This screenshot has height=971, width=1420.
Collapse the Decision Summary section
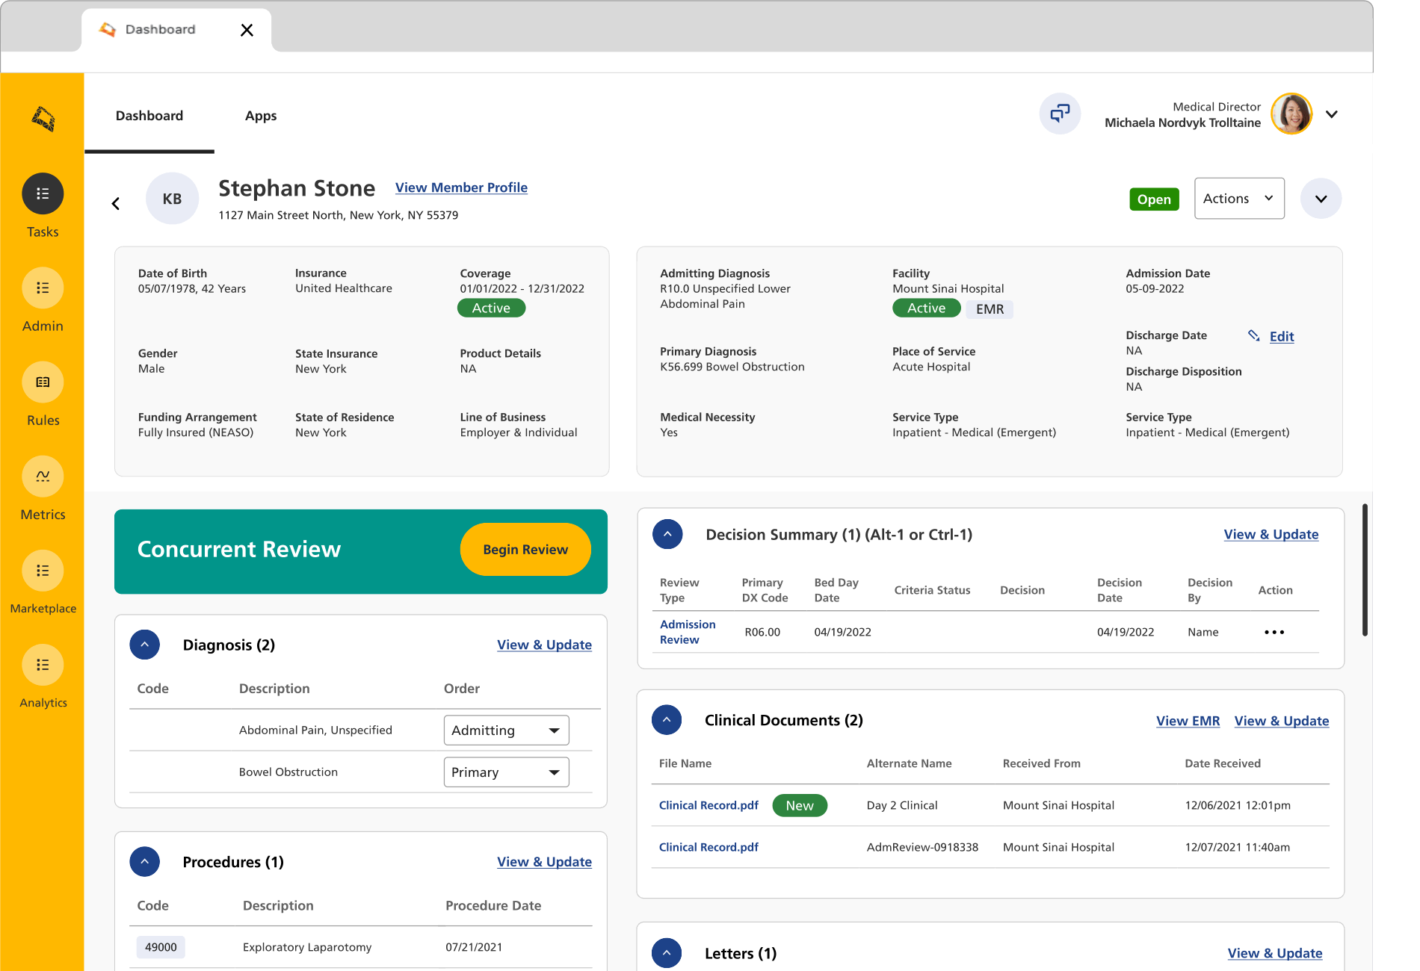point(667,534)
